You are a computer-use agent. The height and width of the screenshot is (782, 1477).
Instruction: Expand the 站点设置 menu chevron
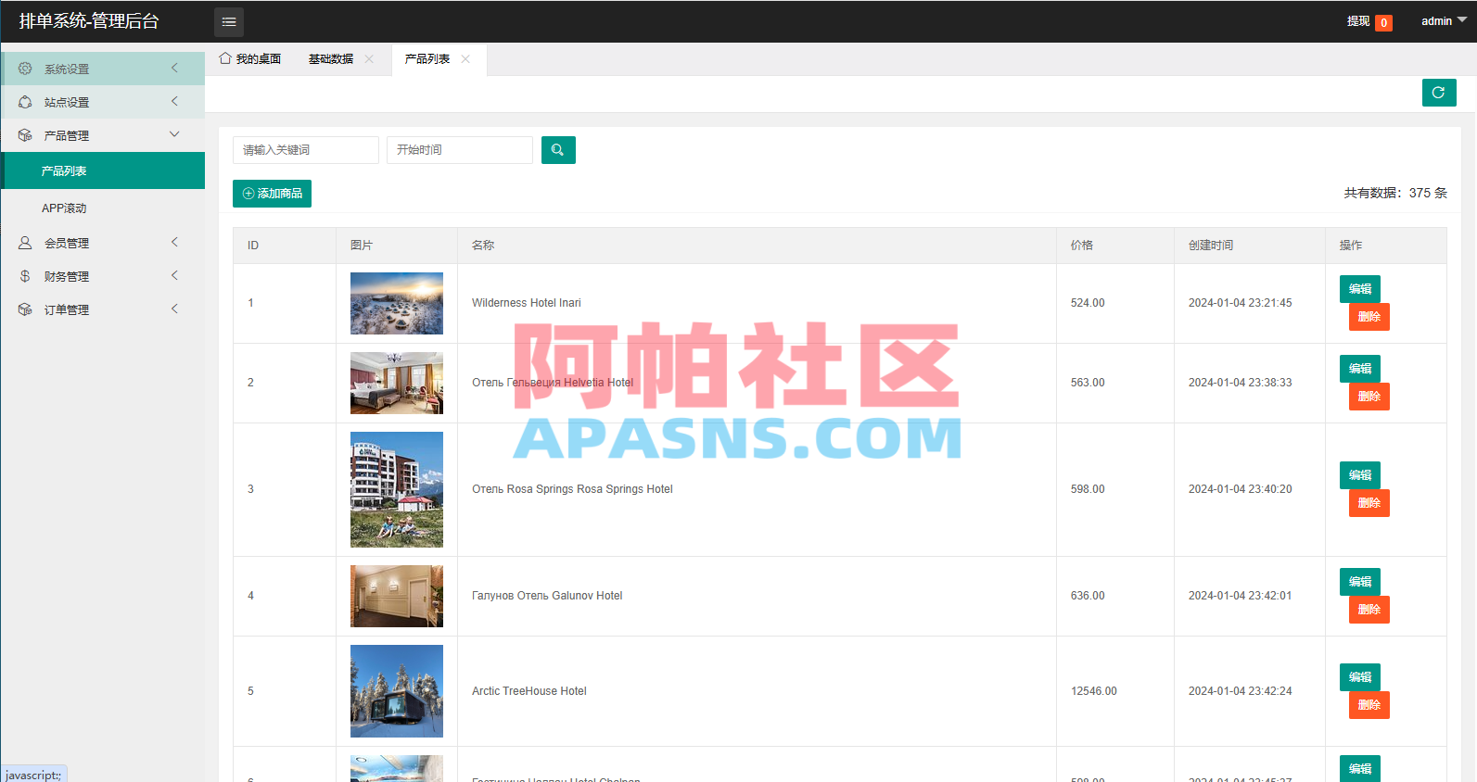point(174,101)
